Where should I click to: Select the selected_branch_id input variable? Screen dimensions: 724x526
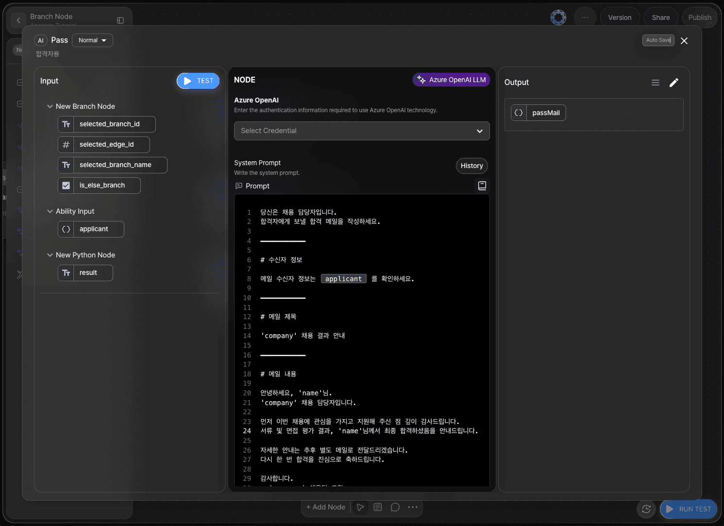pos(107,124)
